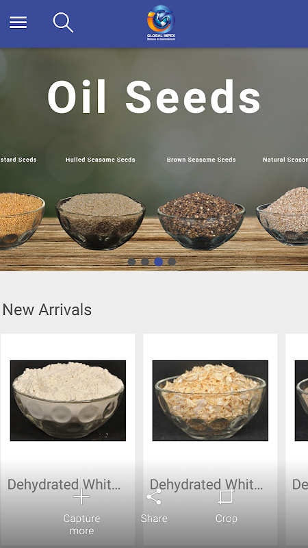Tap the Mustard Seeds bowl
Image resolution: width=308 pixels, height=548 pixels.
click(x=22, y=221)
